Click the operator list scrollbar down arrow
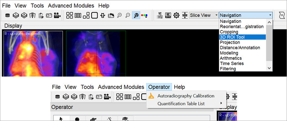This screenshot has height=121, width=287. coord(269,68)
